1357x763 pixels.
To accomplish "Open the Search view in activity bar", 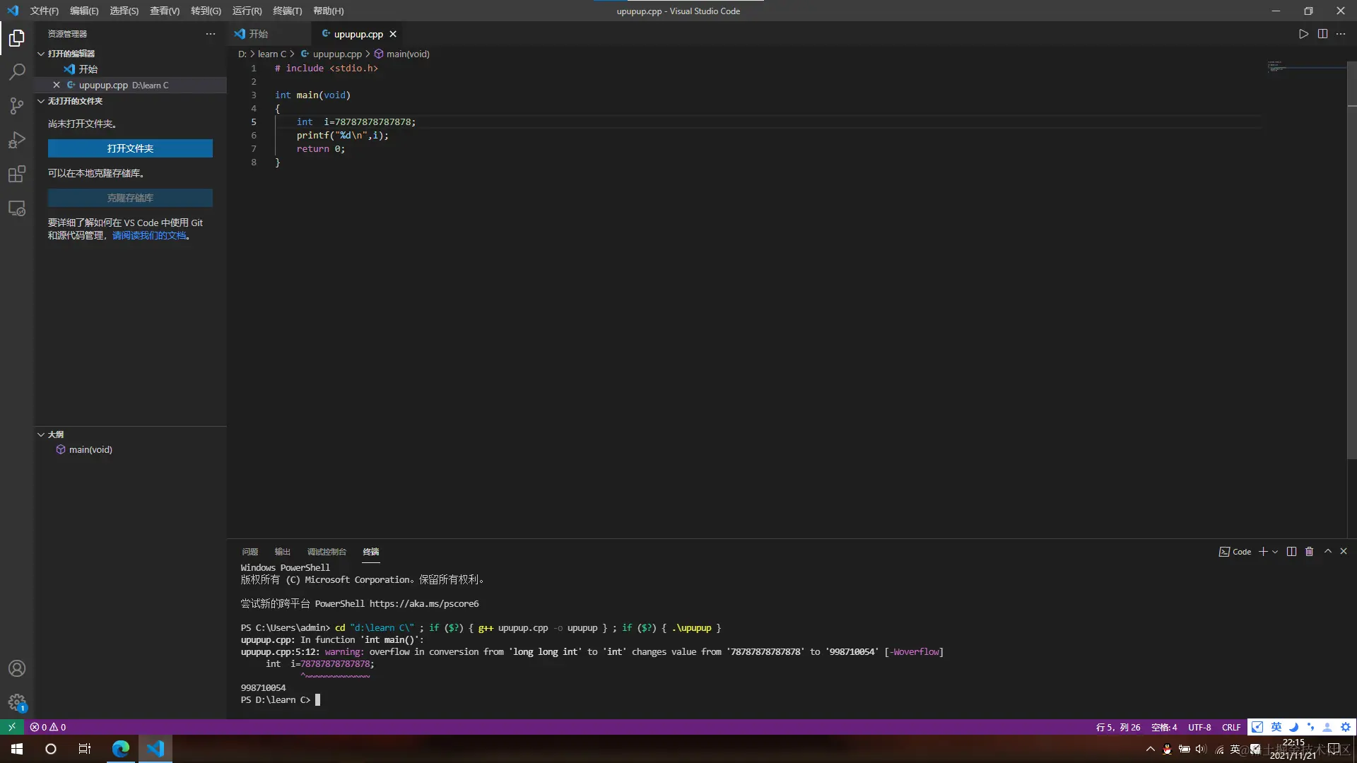I will point(17,71).
